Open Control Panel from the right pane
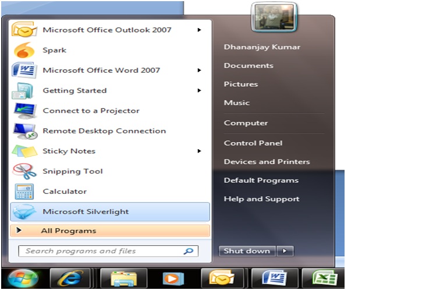447x290 pixels. coord(253,143)
